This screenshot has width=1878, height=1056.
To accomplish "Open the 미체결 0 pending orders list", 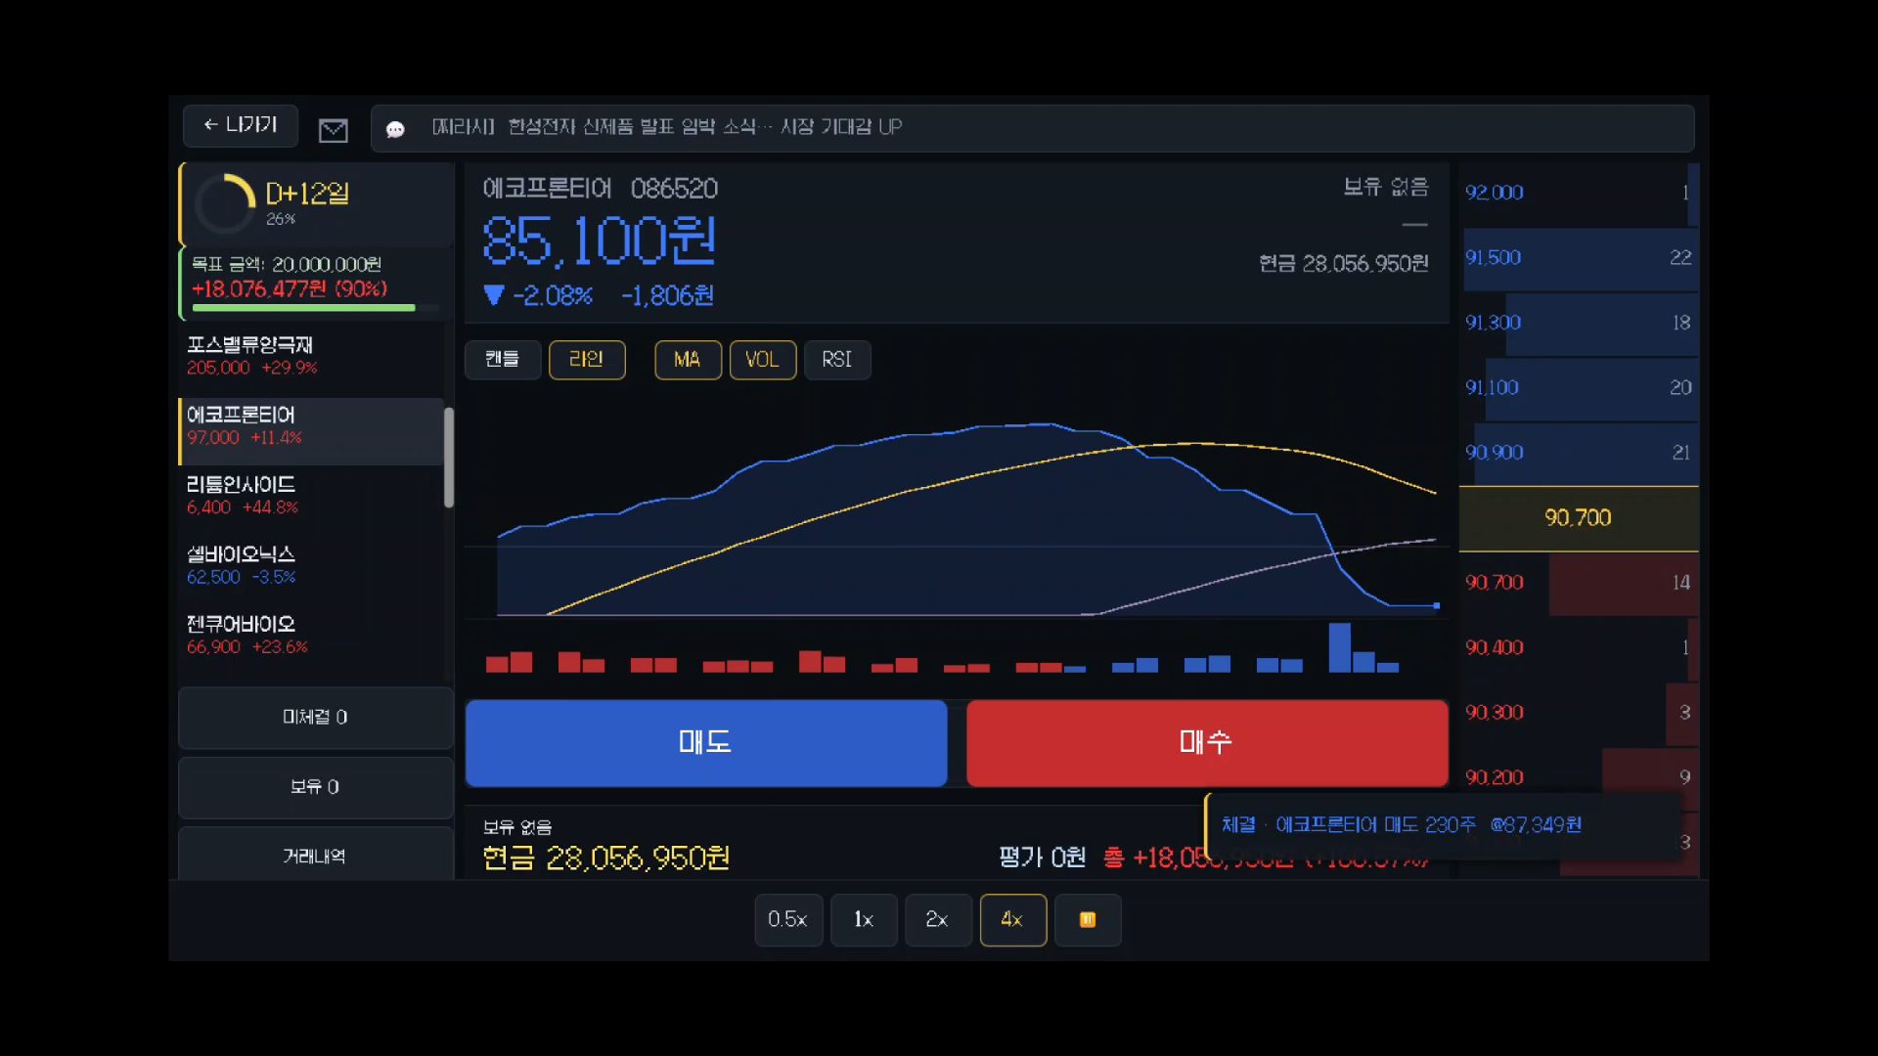I will click(x=316, y=718).
